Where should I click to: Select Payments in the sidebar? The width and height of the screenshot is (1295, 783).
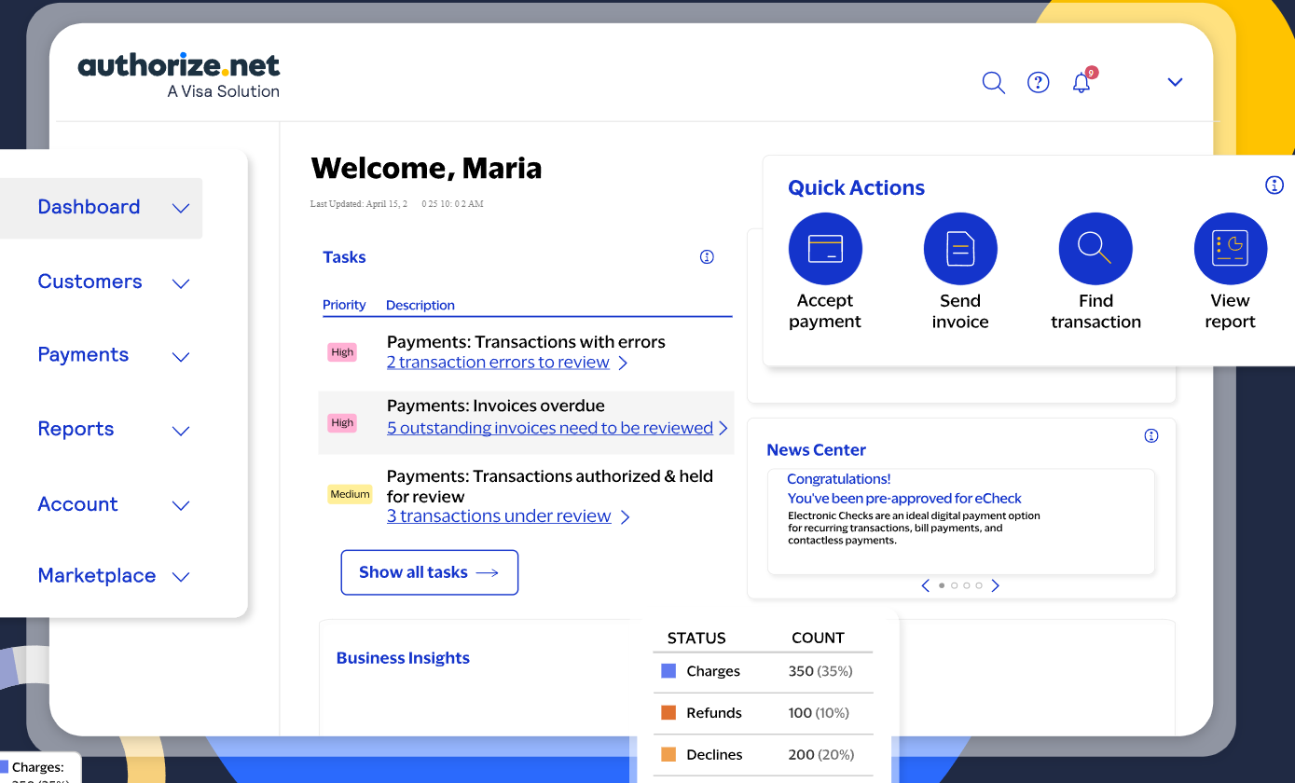point(83,354)
